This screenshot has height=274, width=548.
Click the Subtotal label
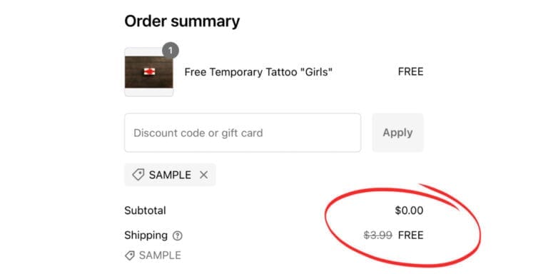click(x=145, y=210)
